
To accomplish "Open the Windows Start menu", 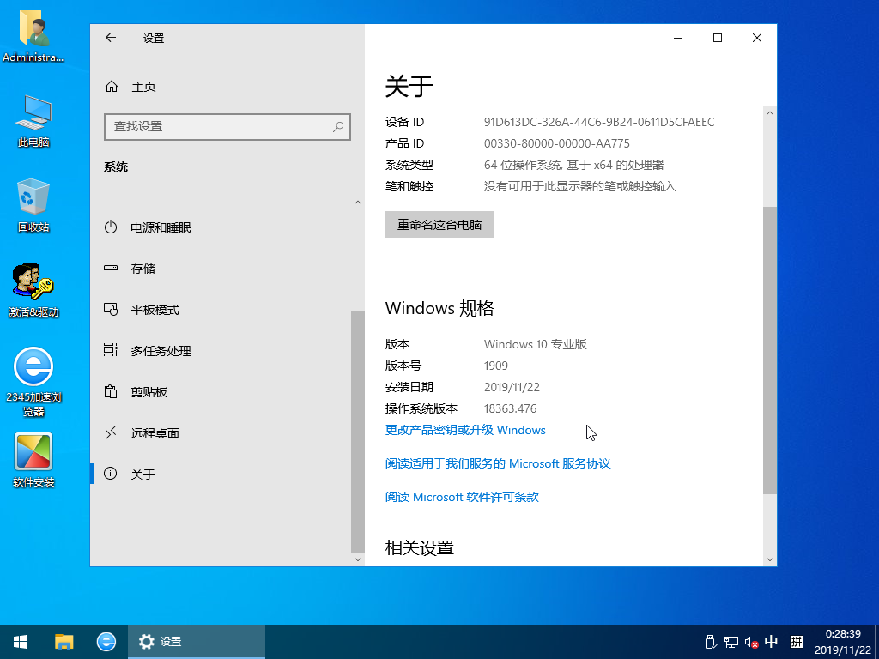I will coord(19,641).
